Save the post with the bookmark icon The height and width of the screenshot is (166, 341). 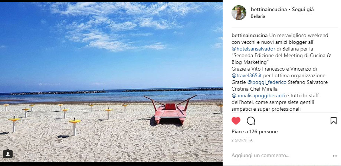333,121
